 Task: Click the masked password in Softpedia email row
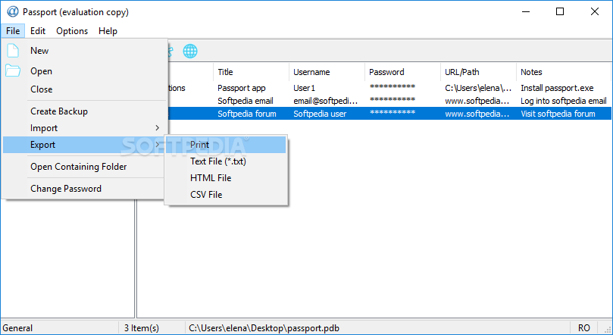(x=392, y=100)
